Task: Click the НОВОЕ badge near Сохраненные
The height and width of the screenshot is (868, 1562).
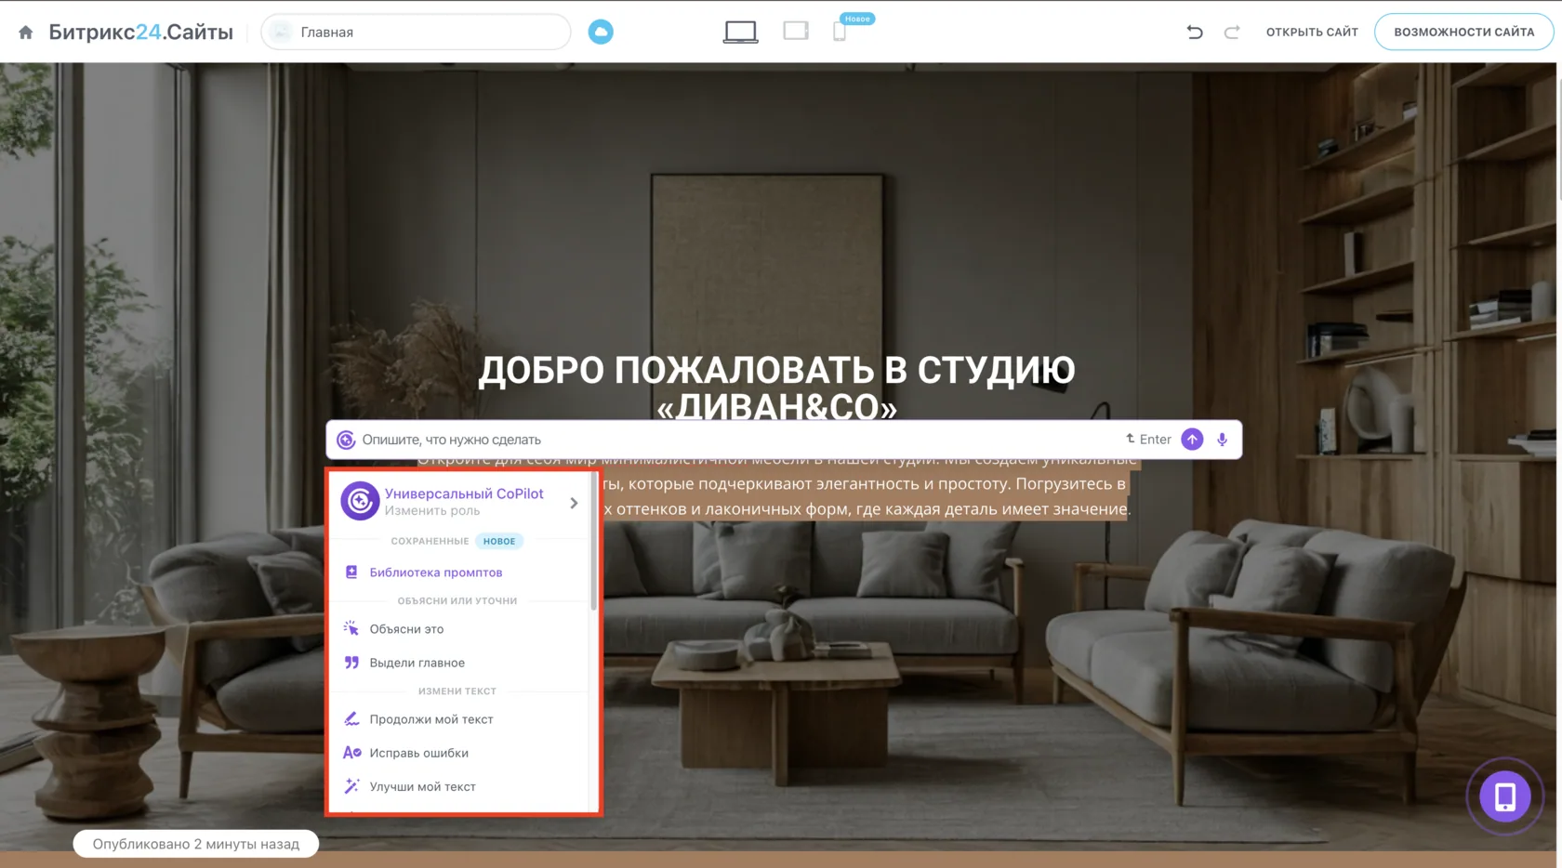Action: [499, 541]
